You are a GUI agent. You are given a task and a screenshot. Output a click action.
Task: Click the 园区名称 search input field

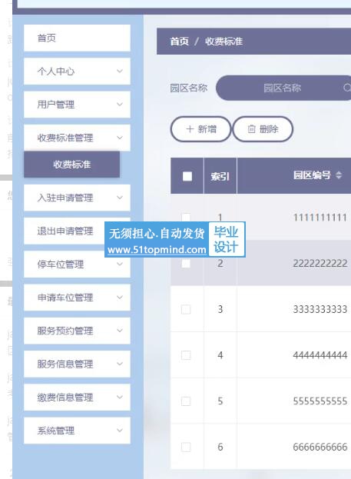click(x=283, y=88)
